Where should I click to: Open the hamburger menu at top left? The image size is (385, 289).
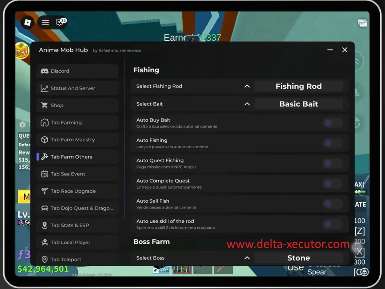(x=45, y=23)
